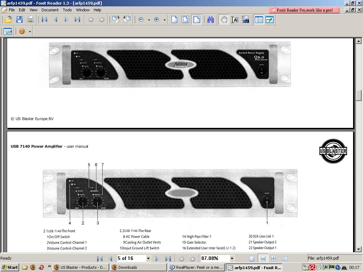
Task: Go to next page in the bottom status bar
Action: click(x=157, y=259)
